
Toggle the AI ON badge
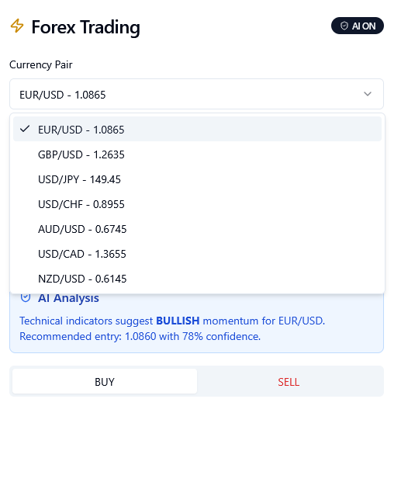358,26
